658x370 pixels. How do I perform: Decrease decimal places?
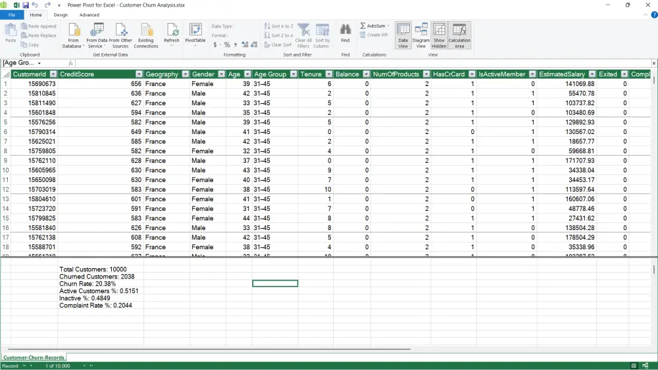[254, 45]
